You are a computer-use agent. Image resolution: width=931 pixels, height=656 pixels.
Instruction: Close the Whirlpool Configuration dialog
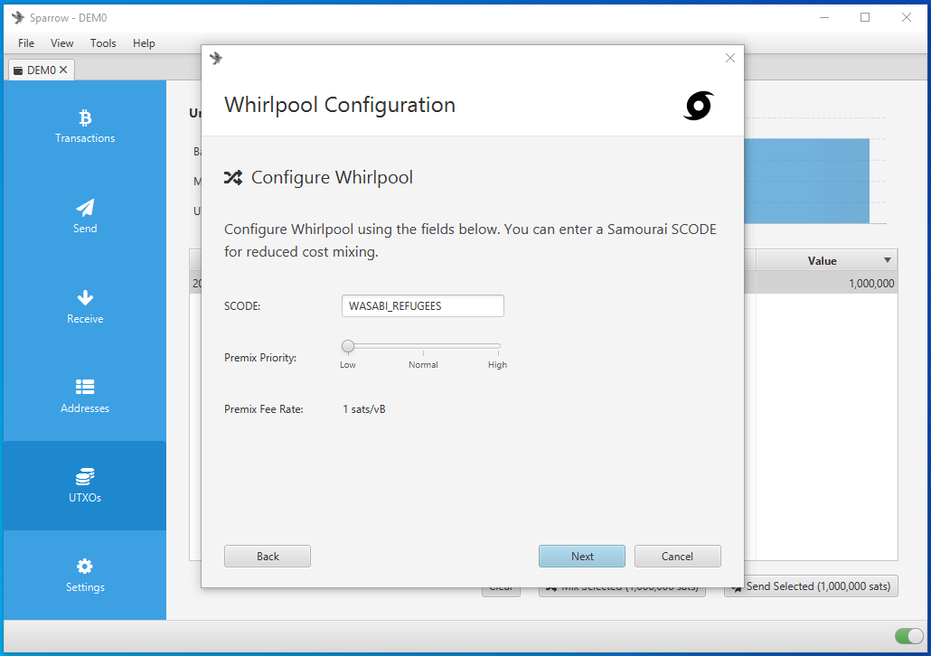(730, 58)
